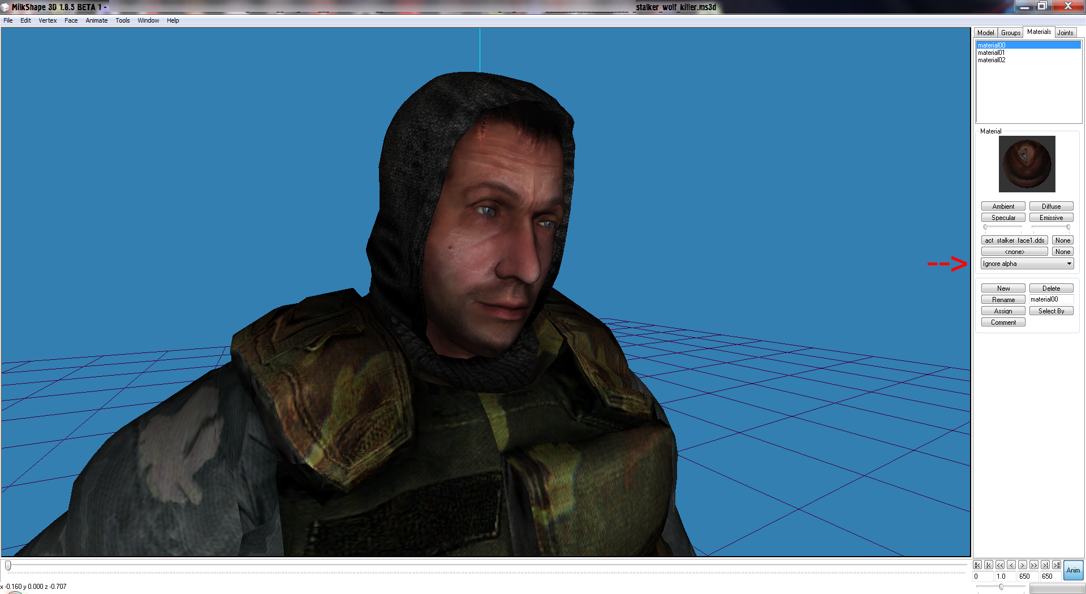Open the Animate menu
This screenshot has height=594, width=1086.
point(97,20)
